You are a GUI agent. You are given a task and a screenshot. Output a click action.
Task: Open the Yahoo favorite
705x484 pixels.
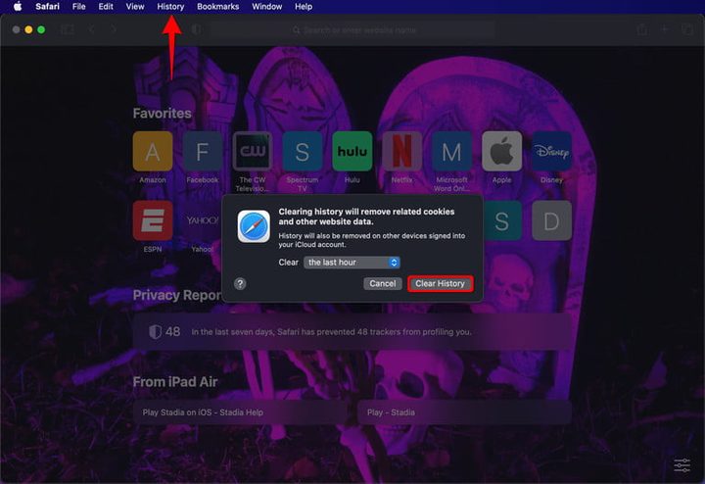click(203, 220)
